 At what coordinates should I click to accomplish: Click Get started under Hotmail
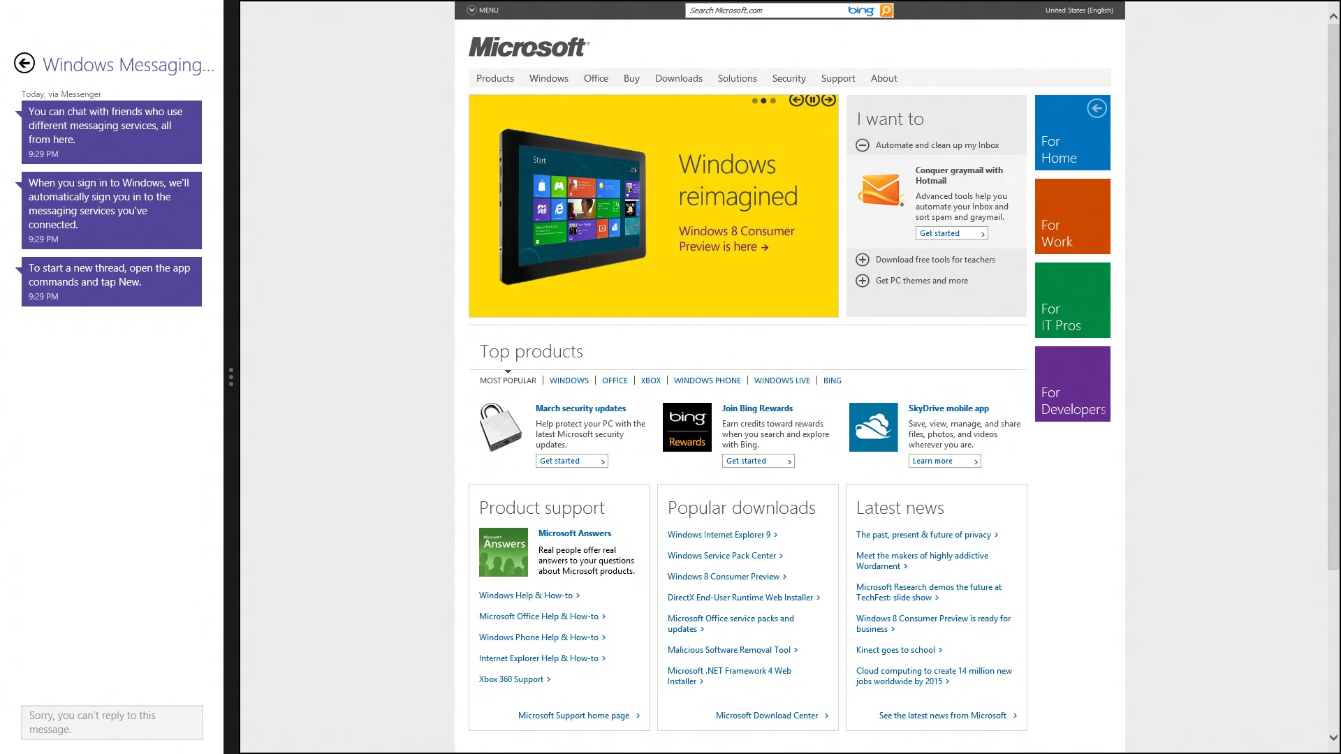coord(952,233)
